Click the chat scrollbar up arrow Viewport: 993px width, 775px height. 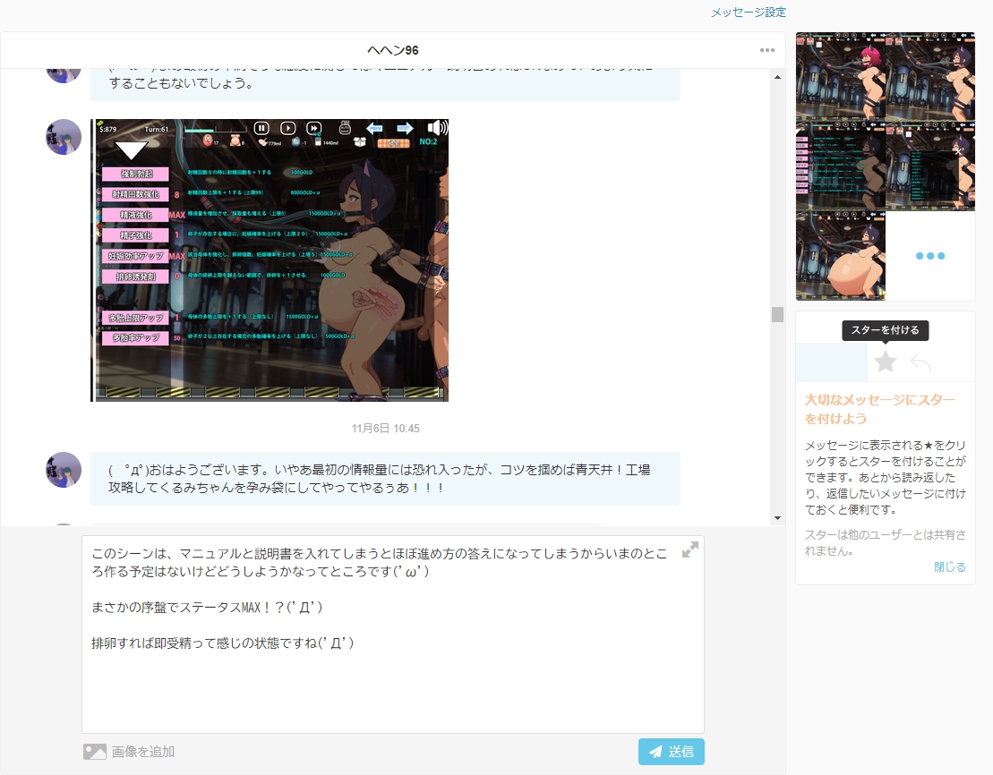[778, 77]
